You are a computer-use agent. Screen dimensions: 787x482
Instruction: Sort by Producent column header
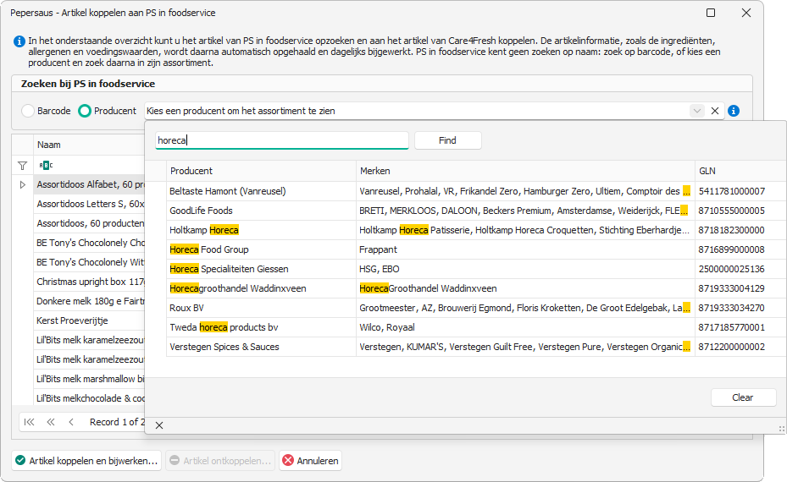tap(261, 171)
